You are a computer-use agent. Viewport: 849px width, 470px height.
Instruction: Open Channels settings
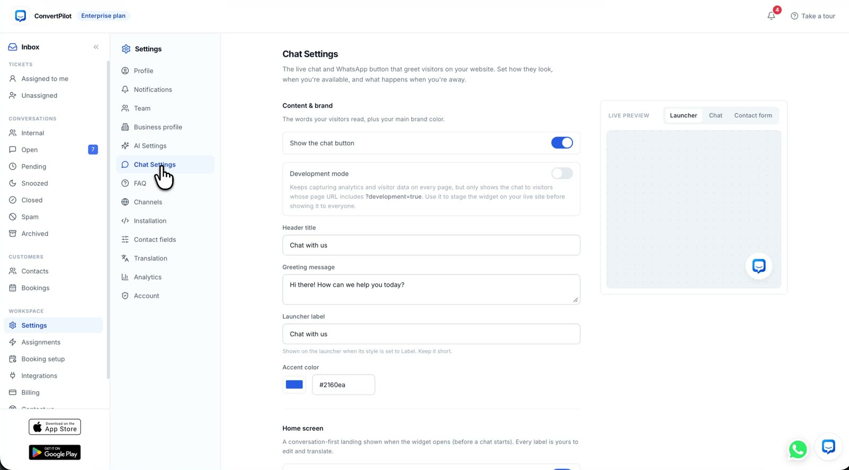(x=165, y=202)
